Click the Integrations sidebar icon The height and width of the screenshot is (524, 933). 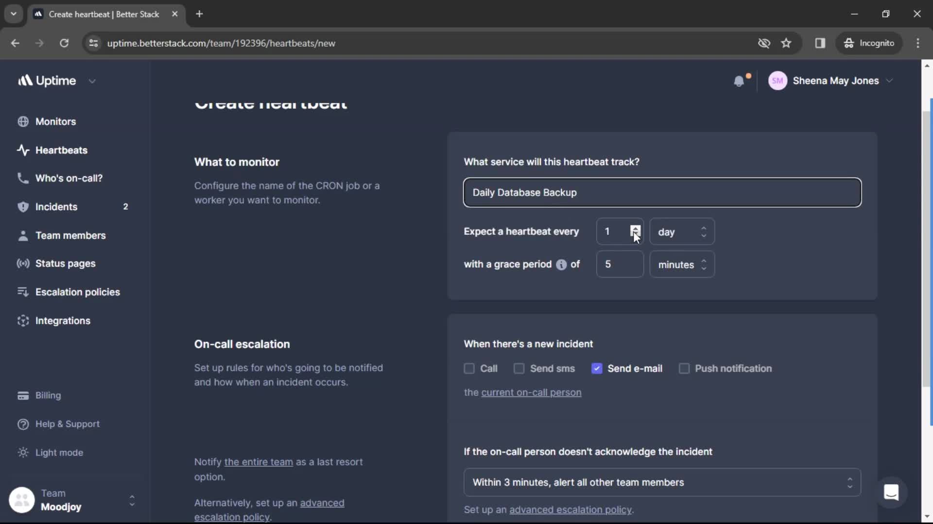[x=23, y=320]
